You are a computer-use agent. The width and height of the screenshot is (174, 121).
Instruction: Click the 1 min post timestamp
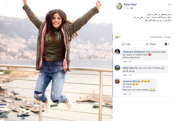pos(126,8)
